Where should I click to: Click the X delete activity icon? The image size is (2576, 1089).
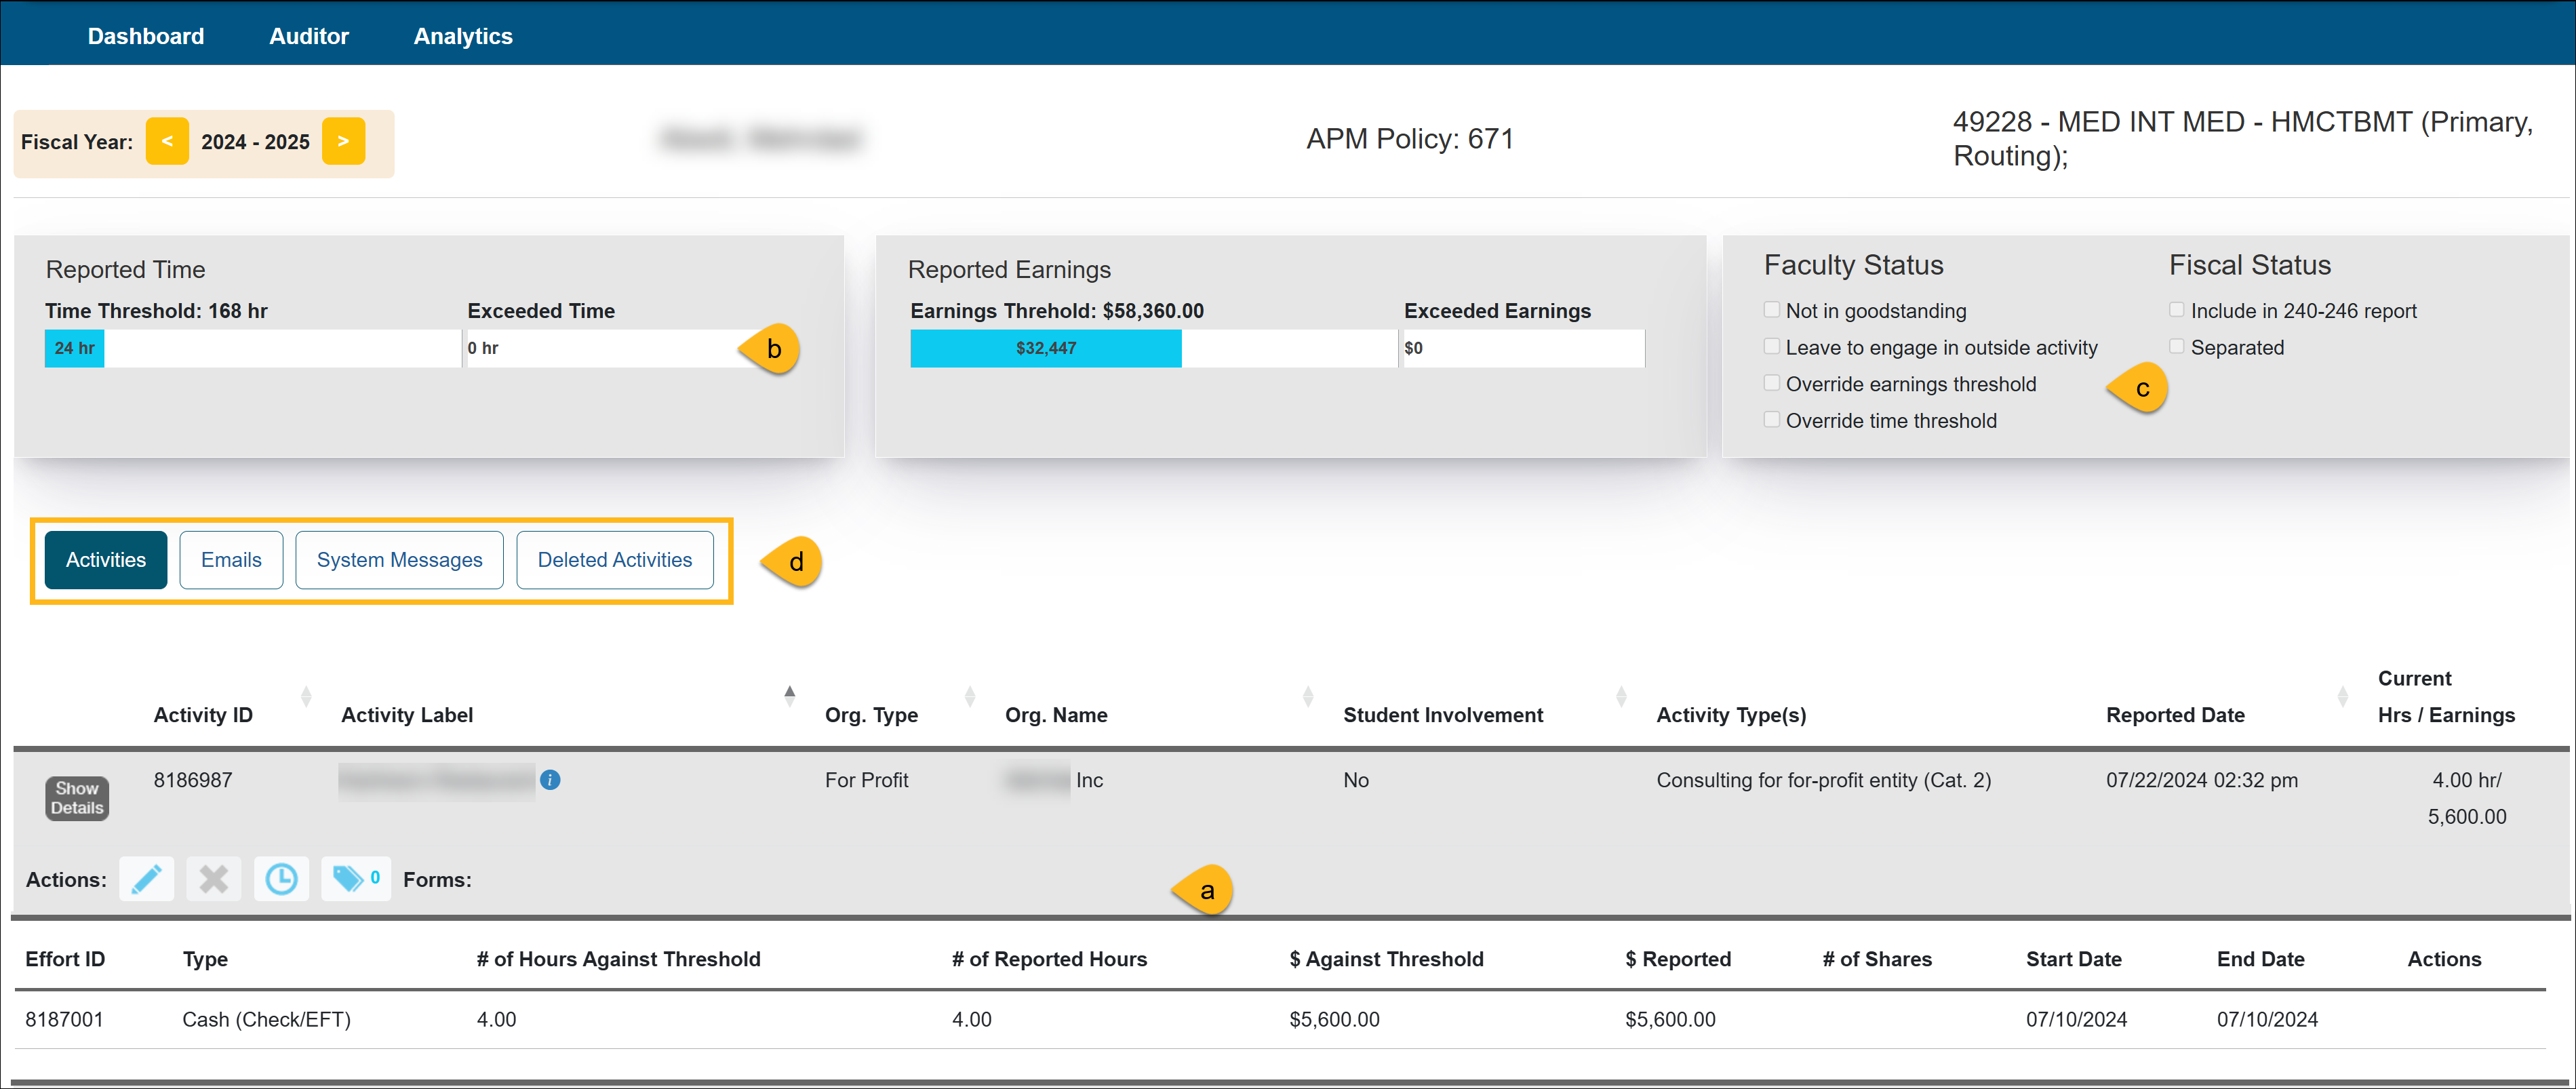[213, 879]
